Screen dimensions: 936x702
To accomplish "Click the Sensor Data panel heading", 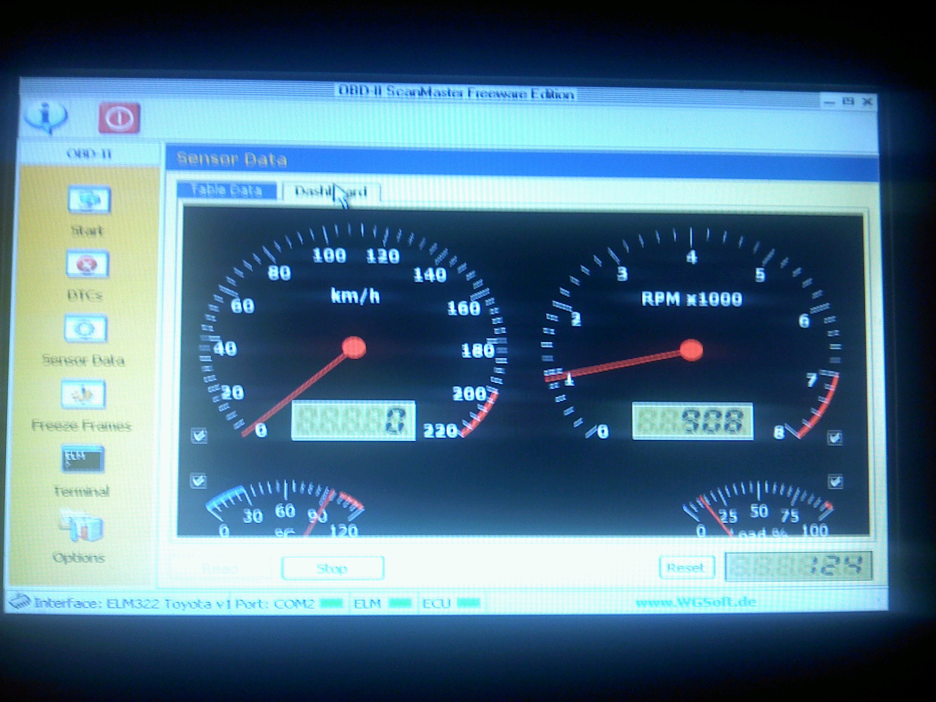I will (232, 159).
